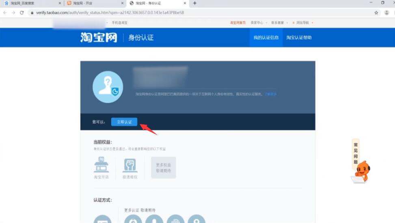Viewport: 395px width, 223px height.
Task: Reload the page with refresh icon
Action: click(x=22, y=13)
